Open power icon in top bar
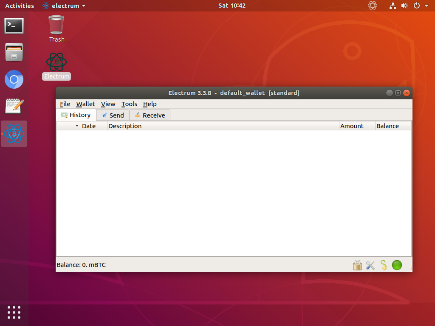 click(x=416, y=6)
